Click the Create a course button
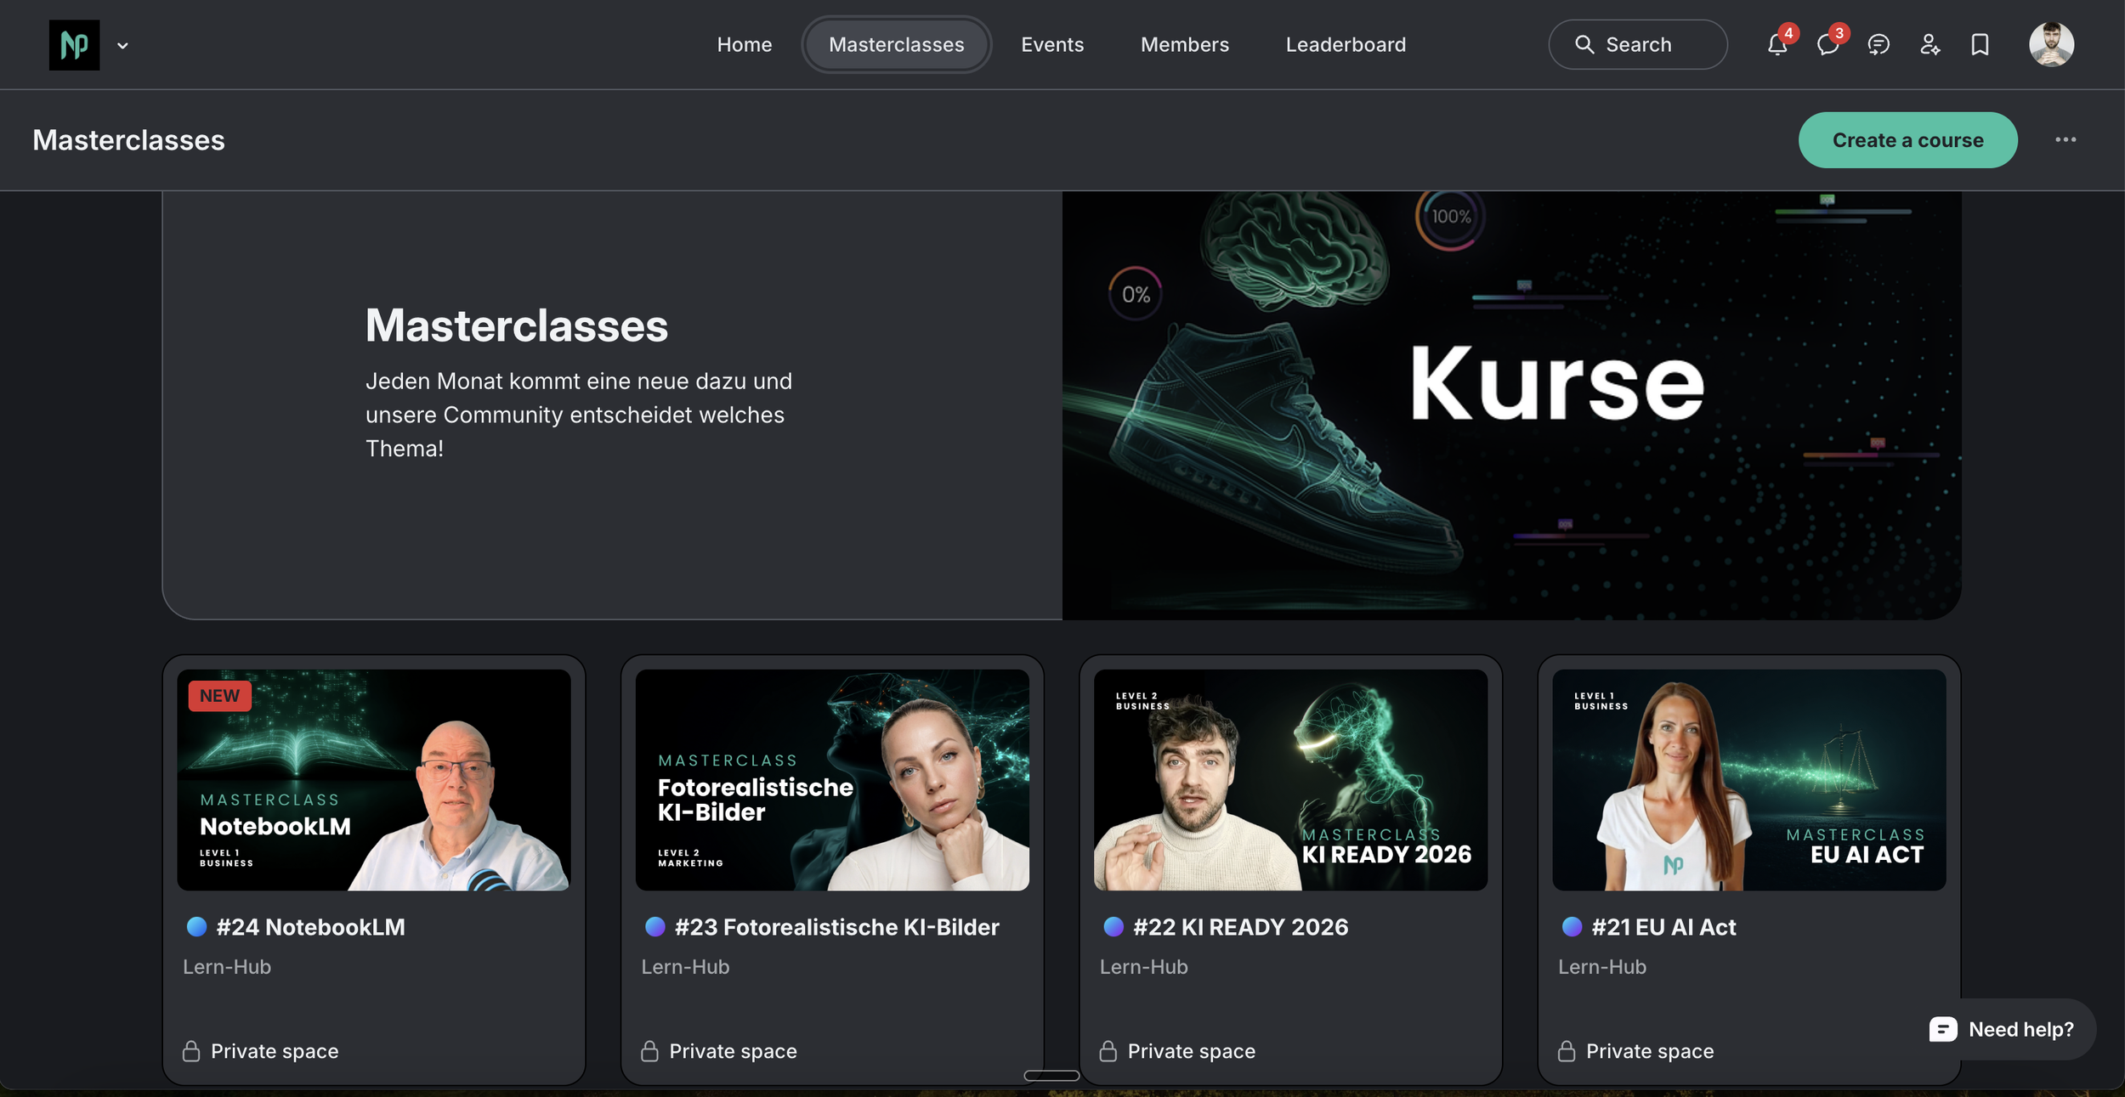 pos(1907,140)
